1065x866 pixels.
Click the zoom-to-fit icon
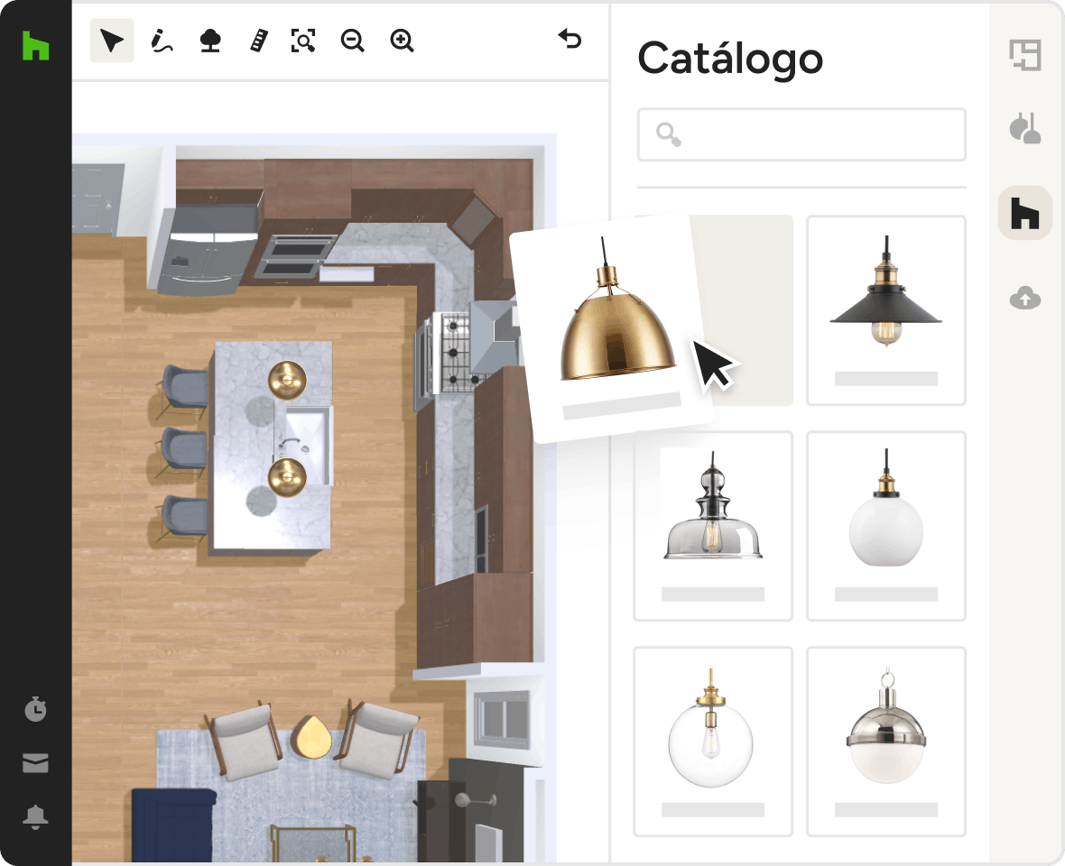[x=303, y=41]
